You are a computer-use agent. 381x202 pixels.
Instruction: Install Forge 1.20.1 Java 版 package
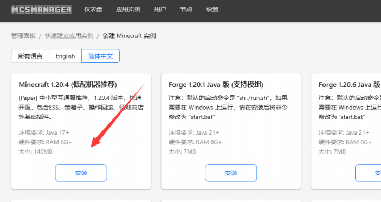click(x=231, y=173)
